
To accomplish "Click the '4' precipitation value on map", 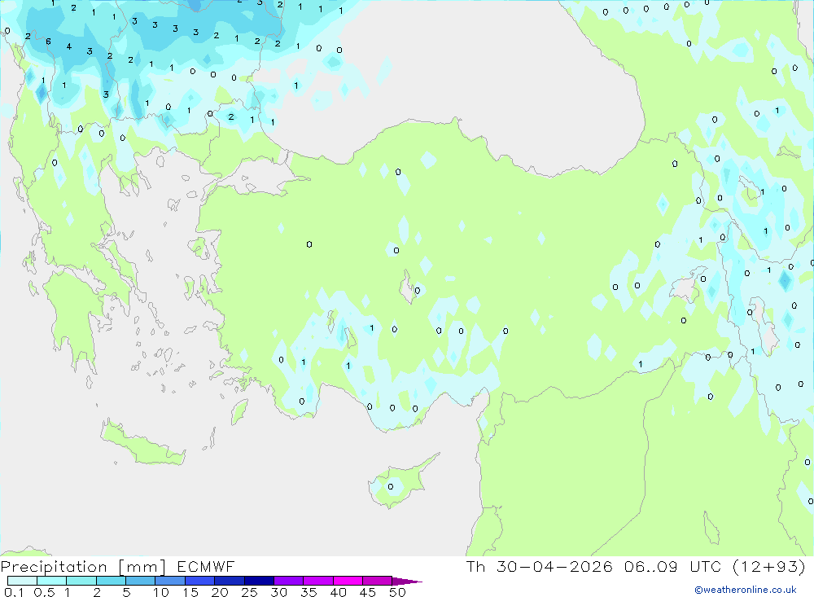I will tap(69, 46).
